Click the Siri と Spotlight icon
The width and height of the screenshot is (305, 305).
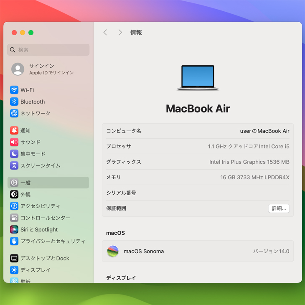point(14,229)
